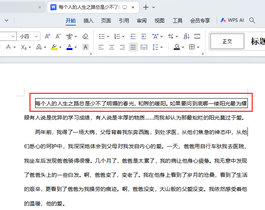
Task: Expand line spacing options dropdown
Action: [x=162, y=47]
